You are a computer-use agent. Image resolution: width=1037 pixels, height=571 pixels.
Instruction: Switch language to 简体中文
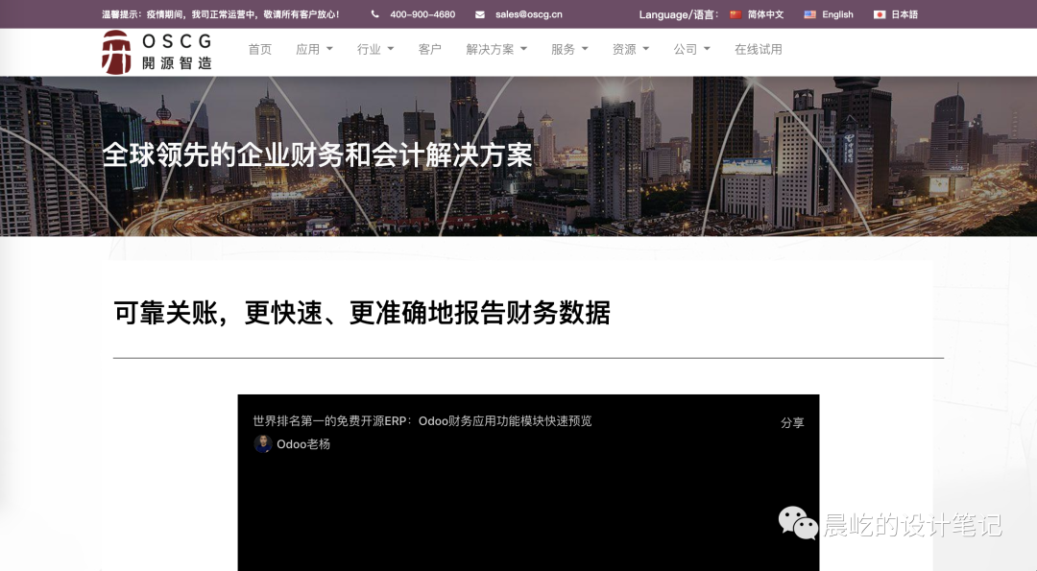click(x=762, y=14)
